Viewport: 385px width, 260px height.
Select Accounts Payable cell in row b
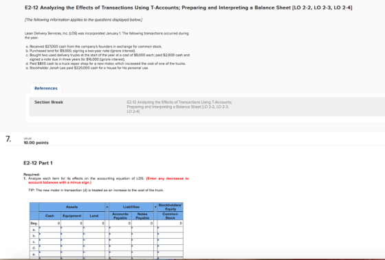120,235
